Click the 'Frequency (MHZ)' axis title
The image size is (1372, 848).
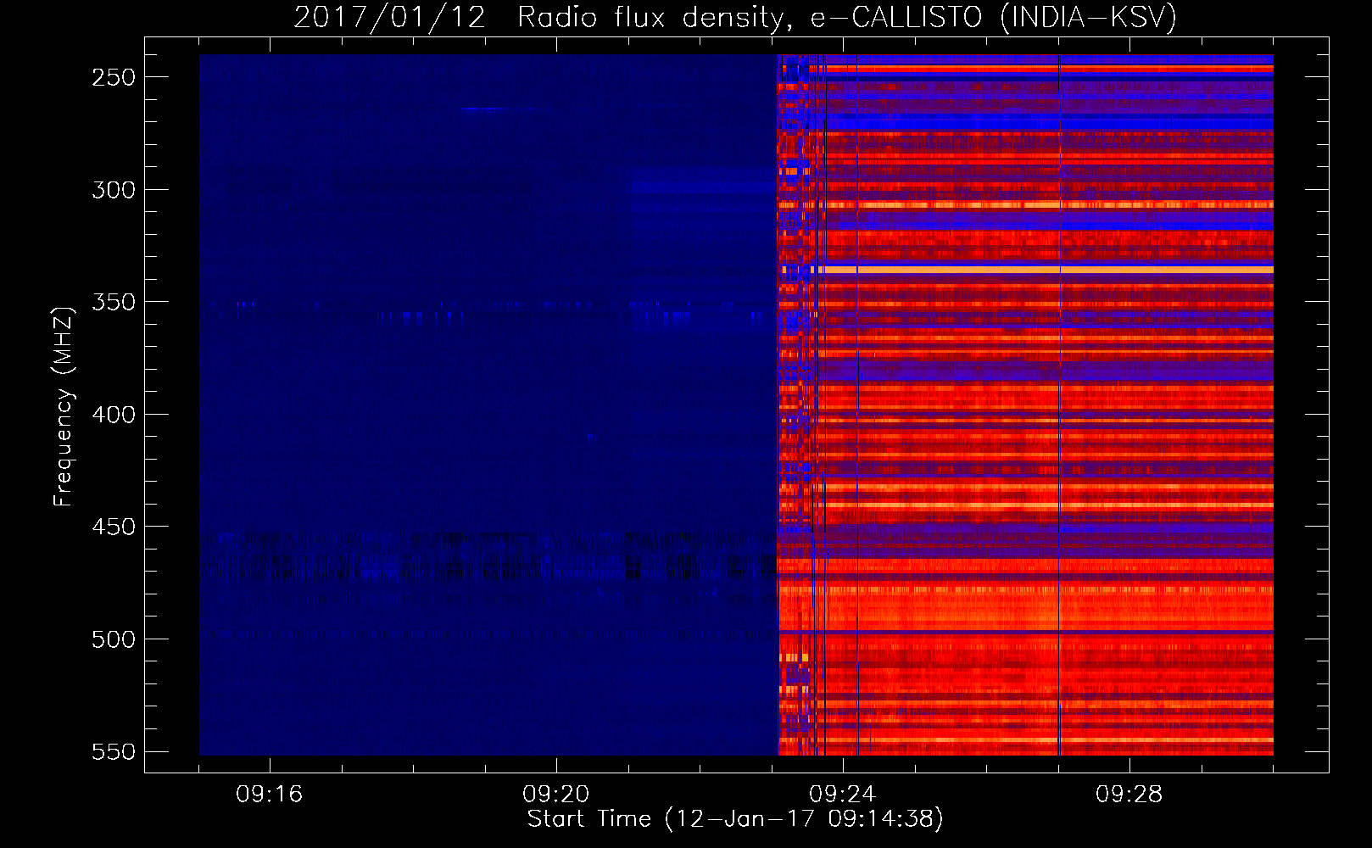point(64,407)
